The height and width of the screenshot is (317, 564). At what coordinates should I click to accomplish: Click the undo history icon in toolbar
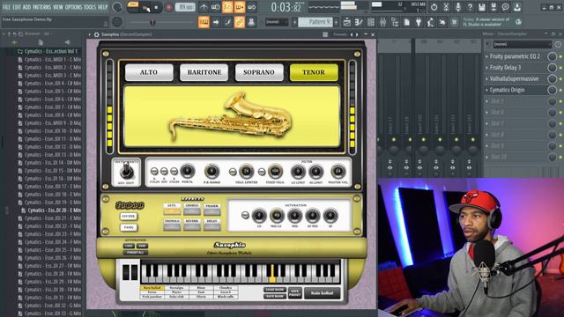click(434, 7)
